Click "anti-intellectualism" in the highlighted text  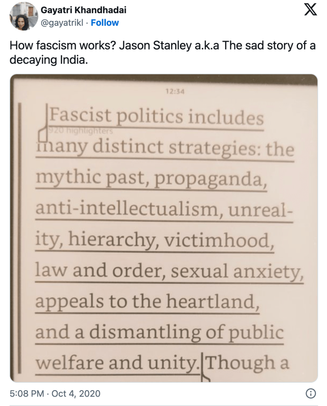point(126,210)
